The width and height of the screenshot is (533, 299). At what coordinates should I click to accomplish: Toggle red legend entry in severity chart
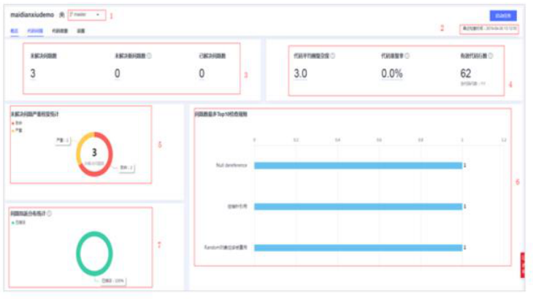click(17, 123)
